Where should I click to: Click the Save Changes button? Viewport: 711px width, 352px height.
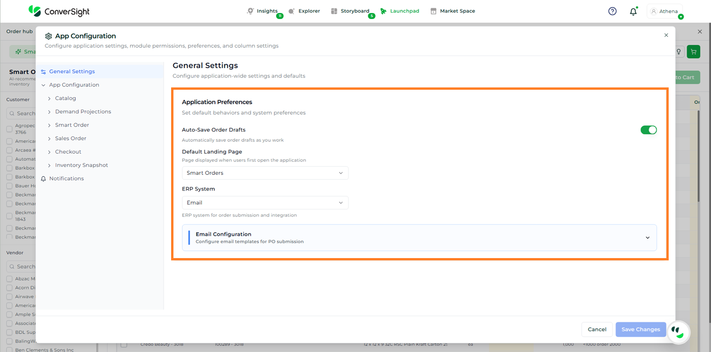pyautogui.click(x=640, y=329)
